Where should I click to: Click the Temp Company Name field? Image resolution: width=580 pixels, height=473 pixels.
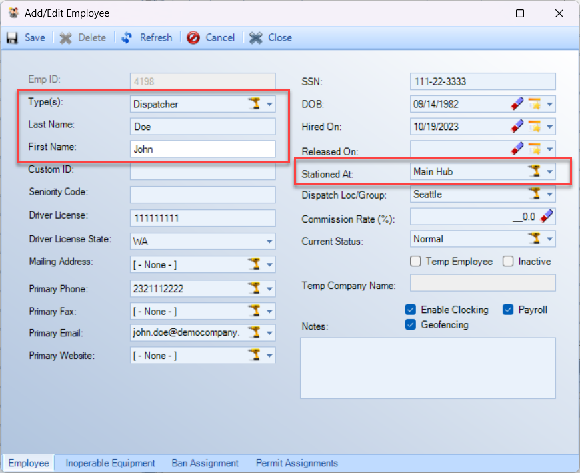click(483, 283)
